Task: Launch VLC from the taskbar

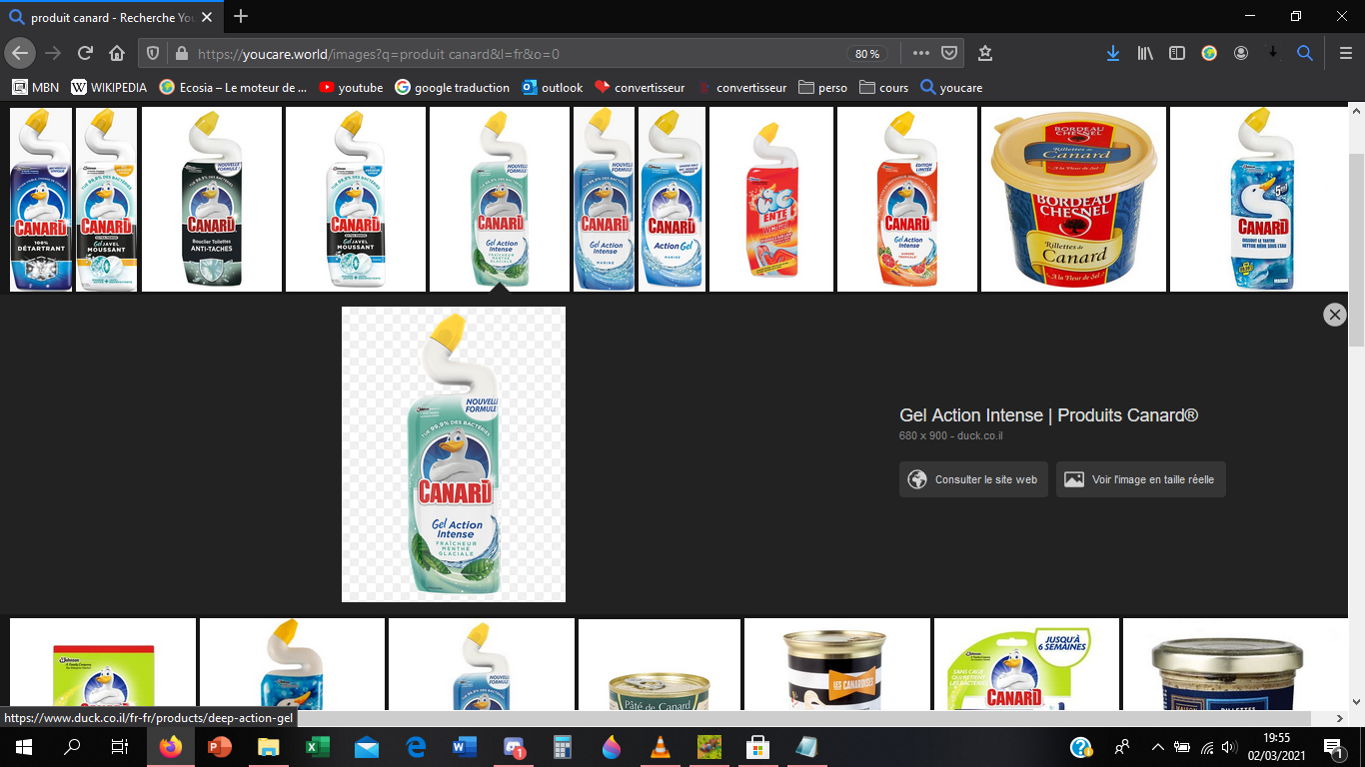Action: pyautogui.click(x=661, y=747)
